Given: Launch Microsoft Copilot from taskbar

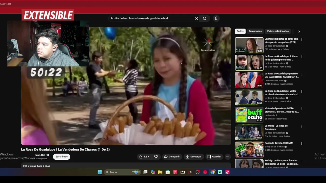Looking at the screenshot, I should point(153,172).
